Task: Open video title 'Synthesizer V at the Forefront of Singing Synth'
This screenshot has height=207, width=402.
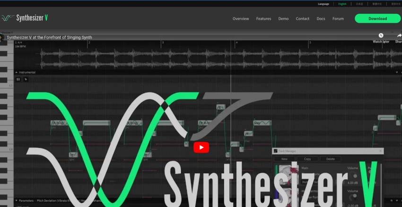Action: (x=49, y=37)
